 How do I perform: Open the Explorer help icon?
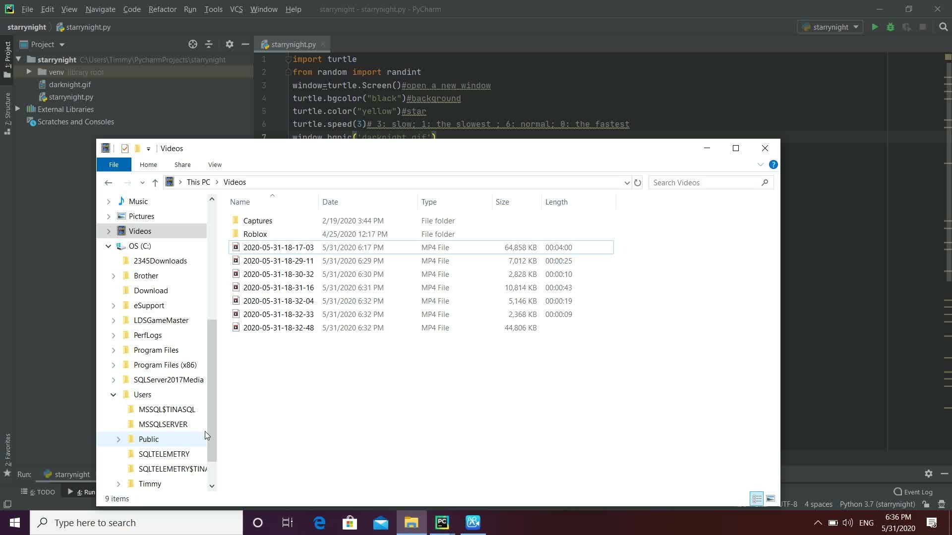[773, 164]
